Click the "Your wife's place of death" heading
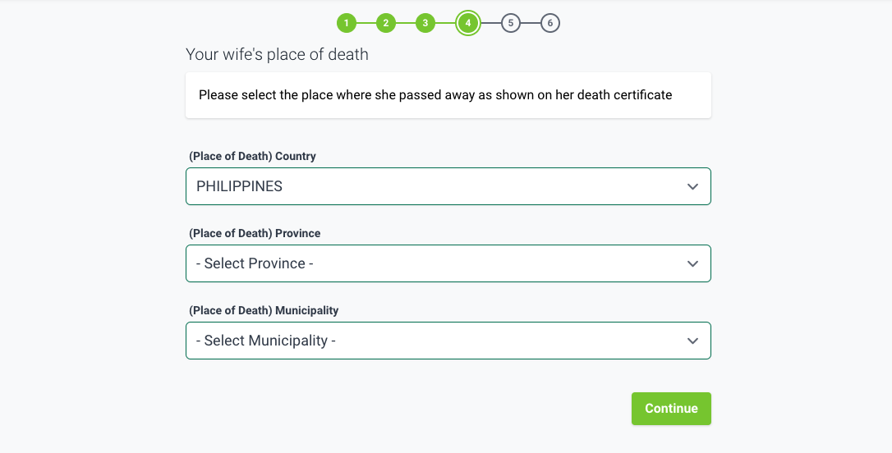This screenshot has height=453, width=892. [277, 55]
